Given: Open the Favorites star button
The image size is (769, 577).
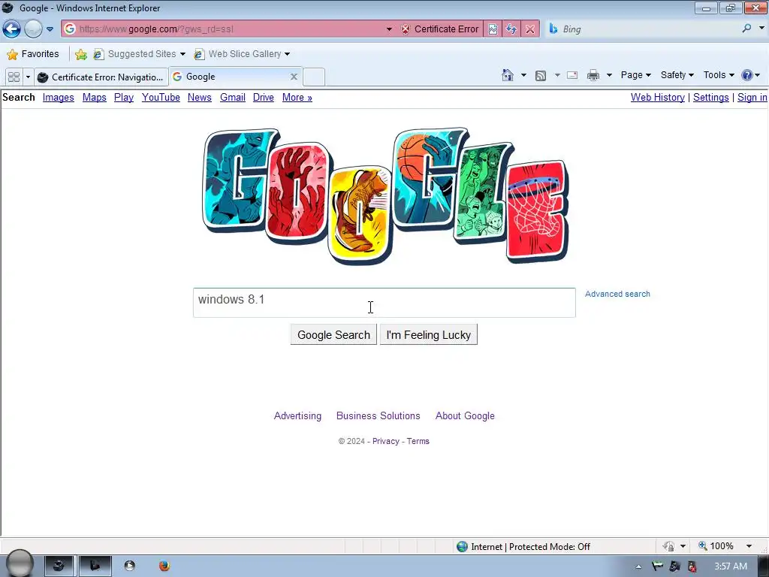Looking at the screenshot, I should click(x=33, y=54).
